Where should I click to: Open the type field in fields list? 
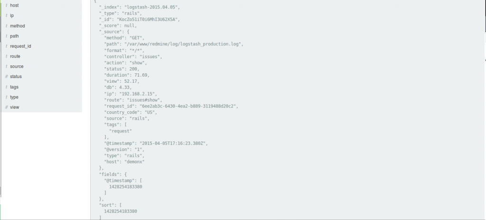(14, 97)
